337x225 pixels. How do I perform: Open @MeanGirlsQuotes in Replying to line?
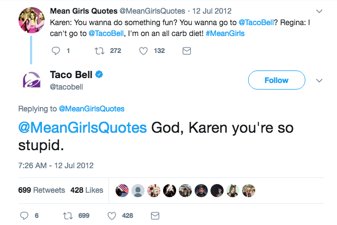(91, 108)
